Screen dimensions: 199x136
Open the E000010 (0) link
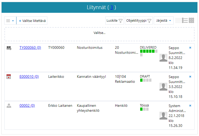tap(29, 77)
